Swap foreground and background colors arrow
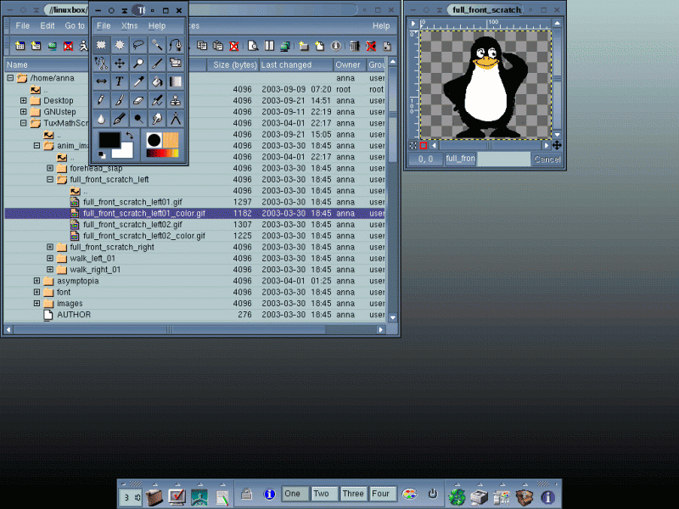The image size is (679, 509). coord(129,136)
